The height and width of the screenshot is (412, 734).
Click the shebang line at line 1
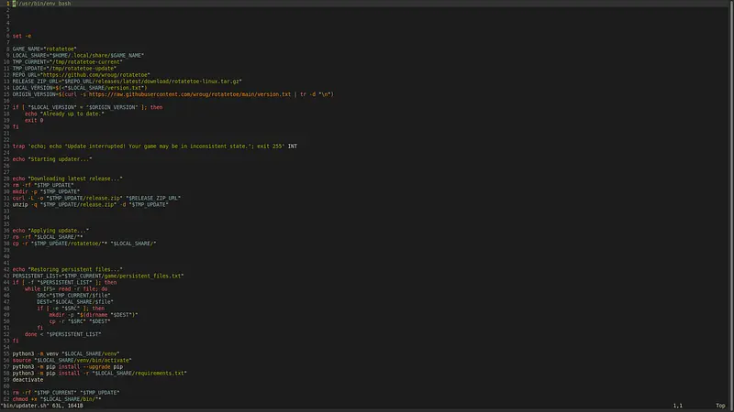36,5
